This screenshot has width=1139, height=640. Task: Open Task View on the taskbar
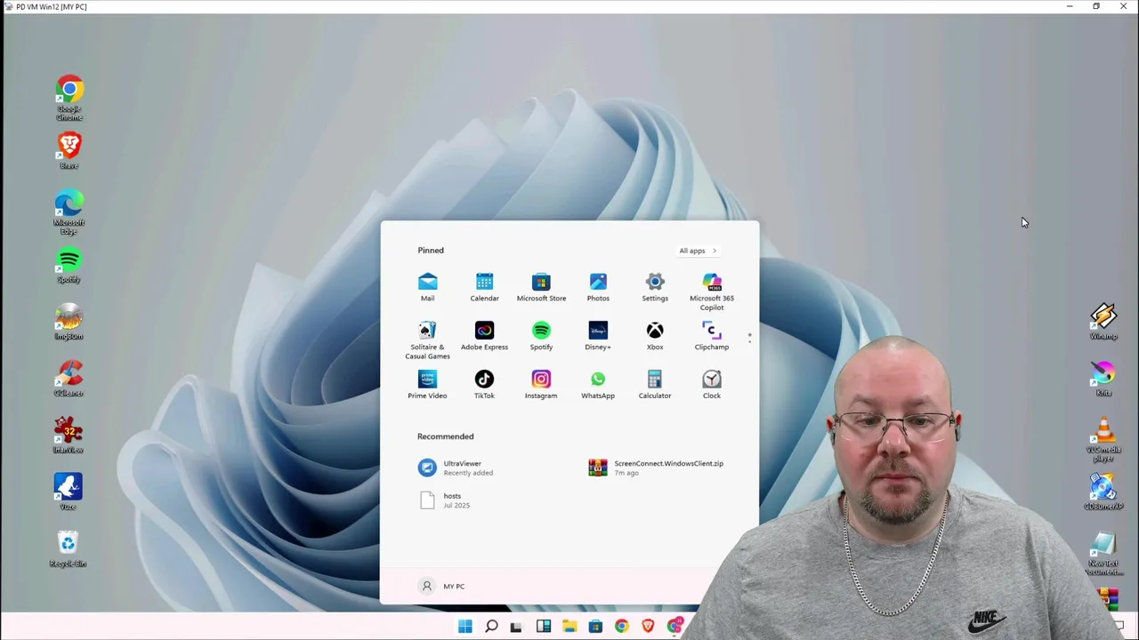(x=516, y=627)
